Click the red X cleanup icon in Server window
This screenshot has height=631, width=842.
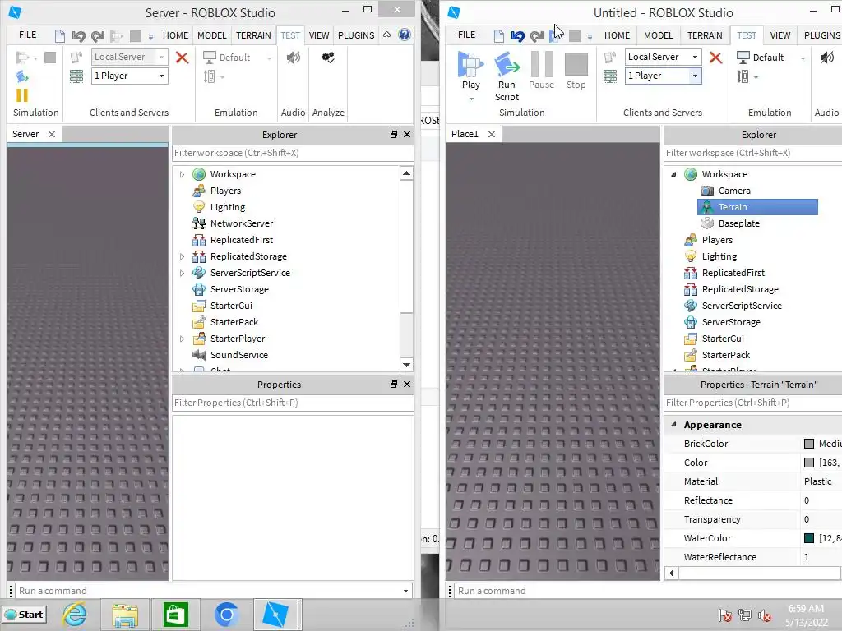tap(182, 58)
